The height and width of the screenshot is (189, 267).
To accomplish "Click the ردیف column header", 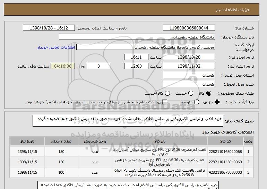I will click(x=248, y=141).
